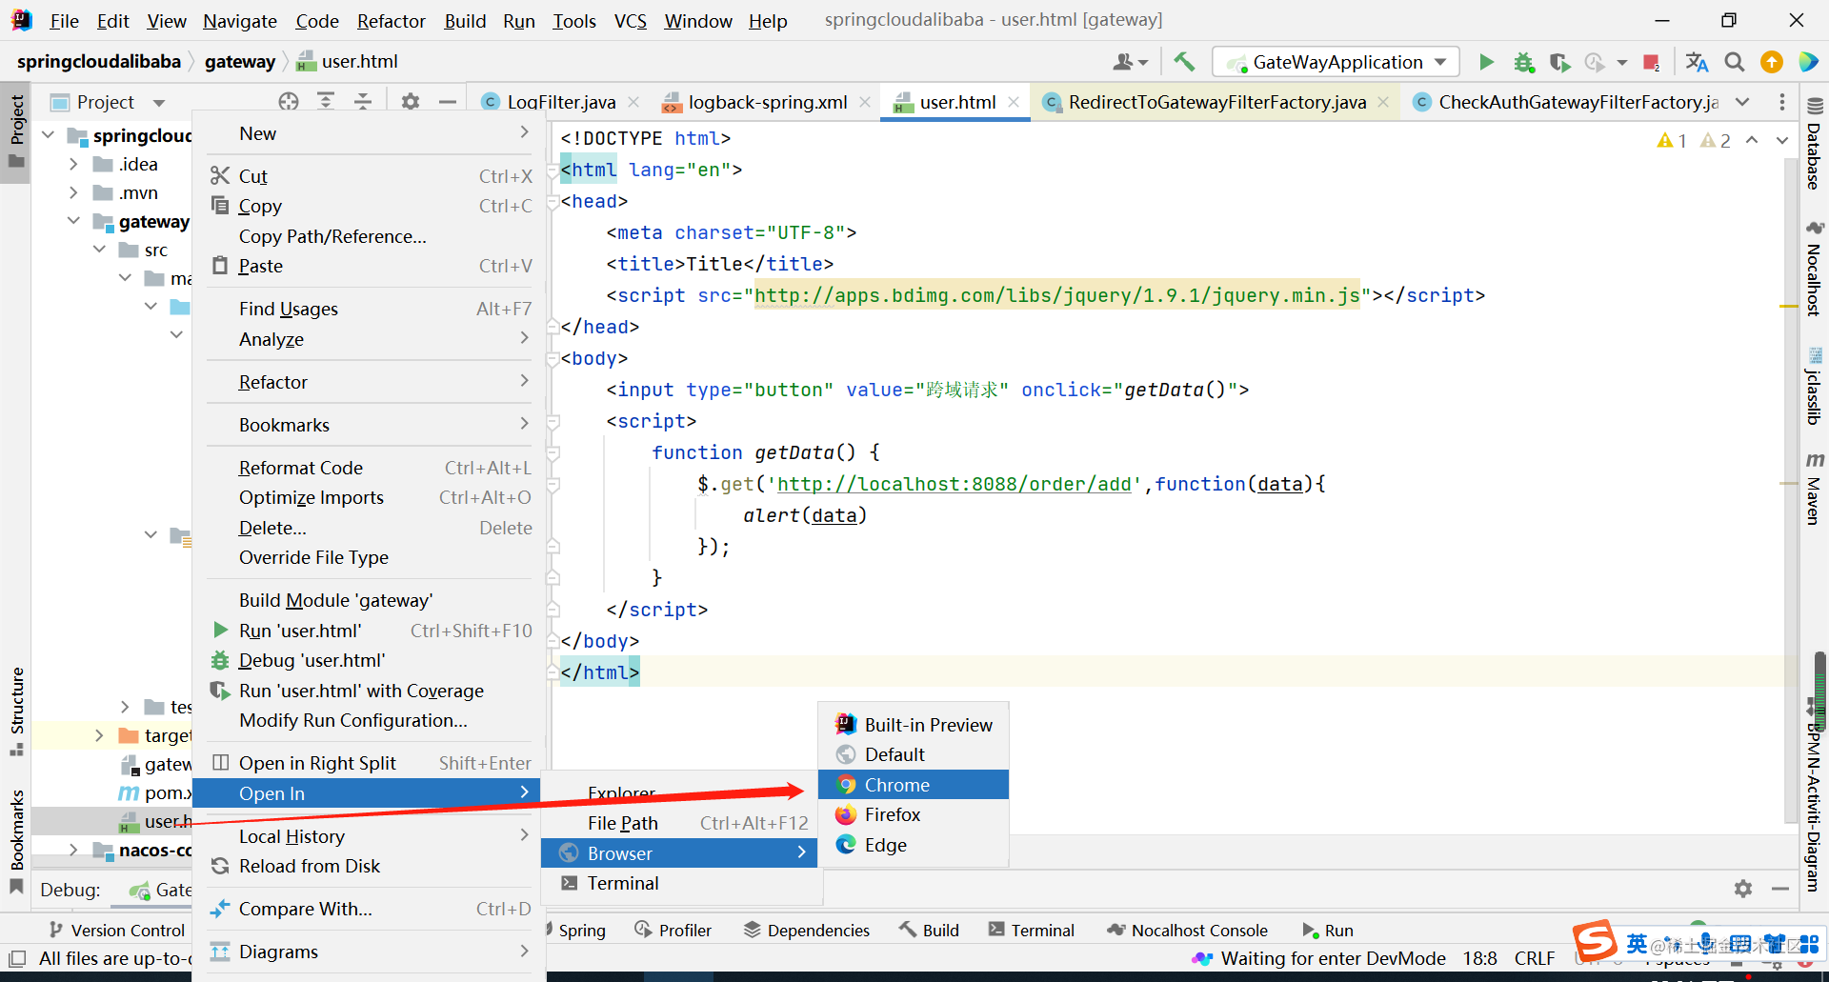Screen dimensions: 1829x982
Task: Open the VCS menu
Action: (x=630, y=21)
